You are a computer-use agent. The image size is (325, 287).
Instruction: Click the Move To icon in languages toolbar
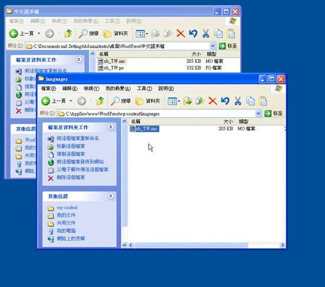click(187, 101)
